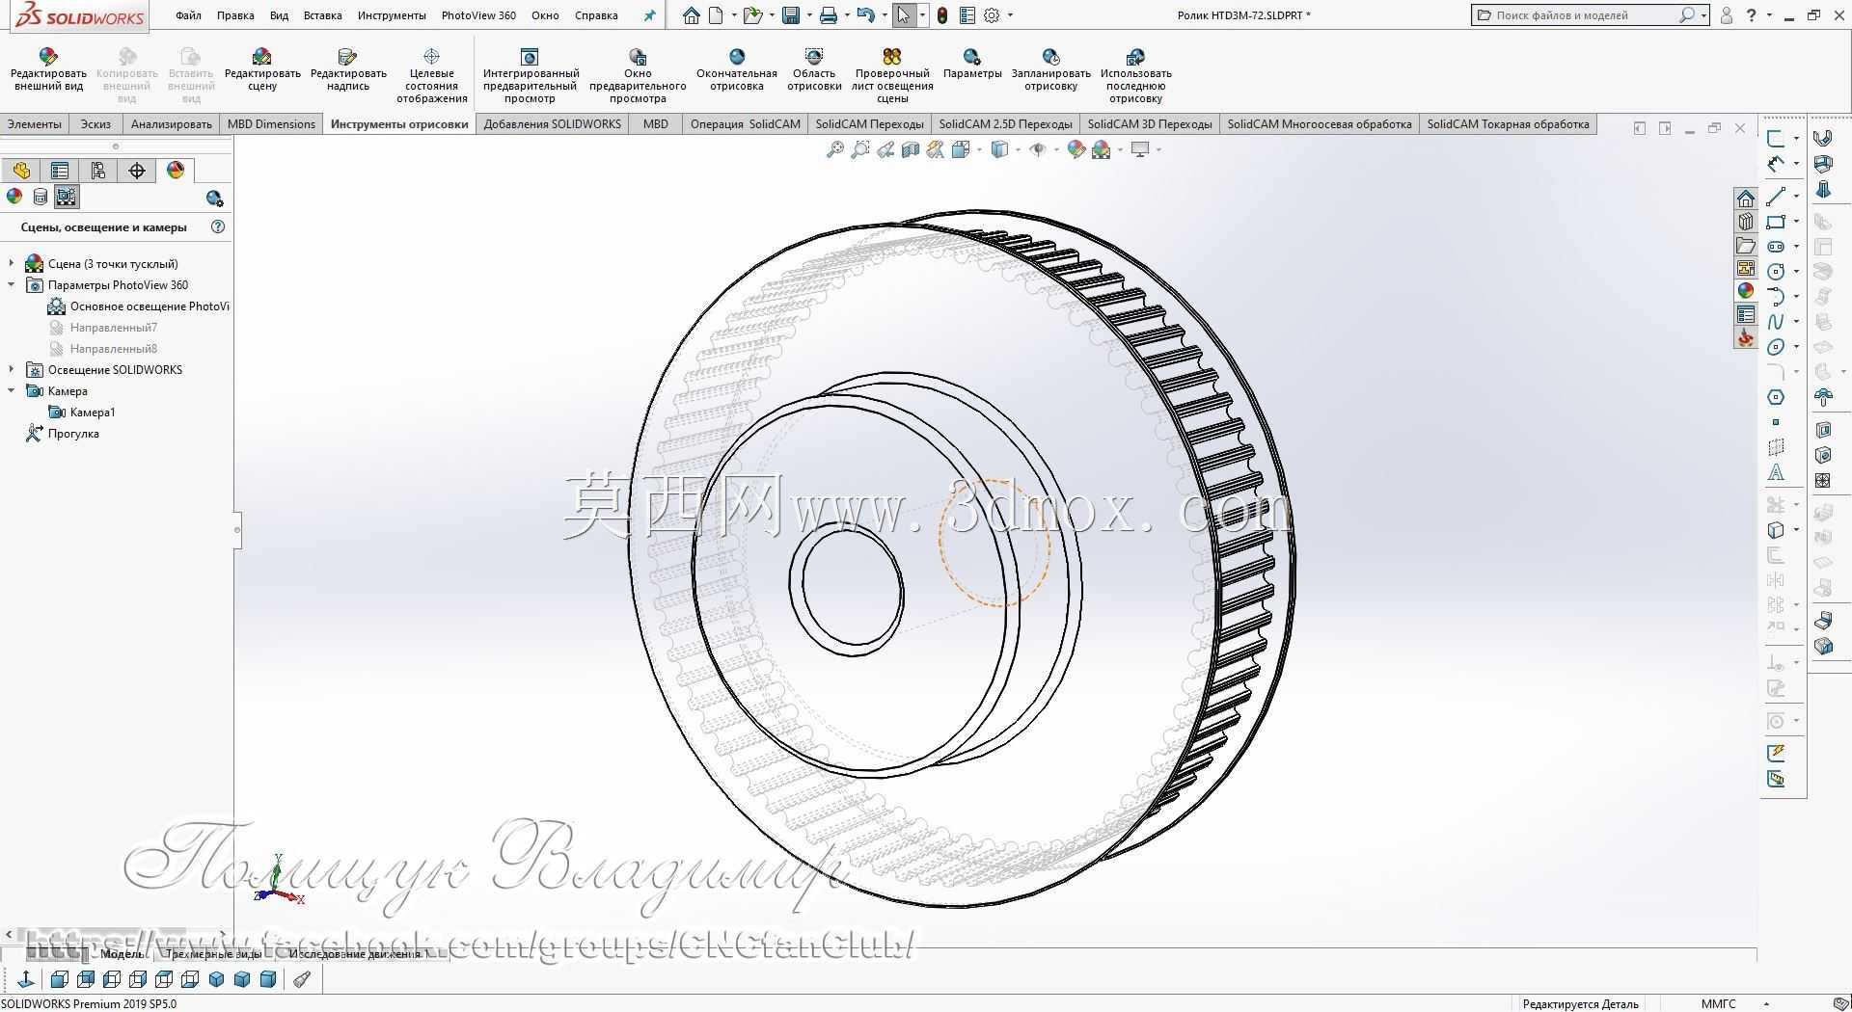Screen dimensions: 1852x1012
Task: Open the SolidCAM Токарная обработка tab
Action: tap(1508, 124)
